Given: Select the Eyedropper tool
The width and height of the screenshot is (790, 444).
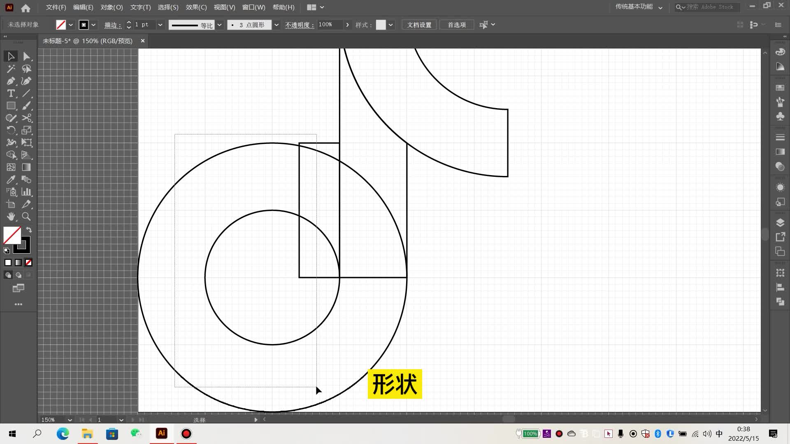Looking at the screenshot, I should [11, 180].
